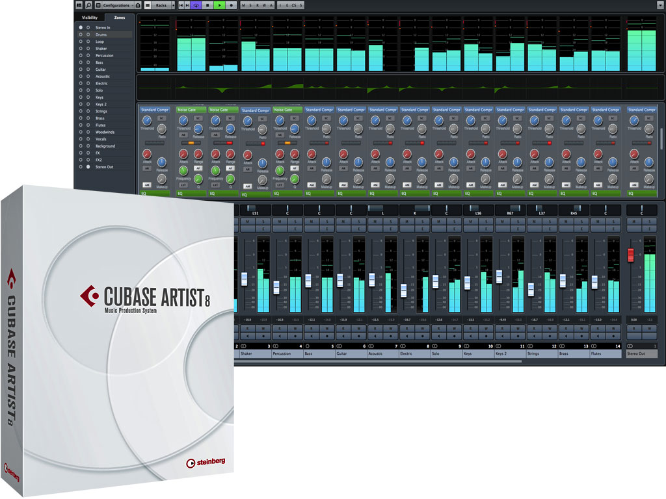Open the channel search magnifier icon
This screenshot has height=499, width=666.
pyautogui.click(x=88, y=5)
